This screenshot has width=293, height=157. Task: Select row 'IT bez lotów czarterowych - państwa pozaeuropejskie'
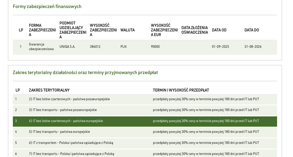[x=69, y=99]
